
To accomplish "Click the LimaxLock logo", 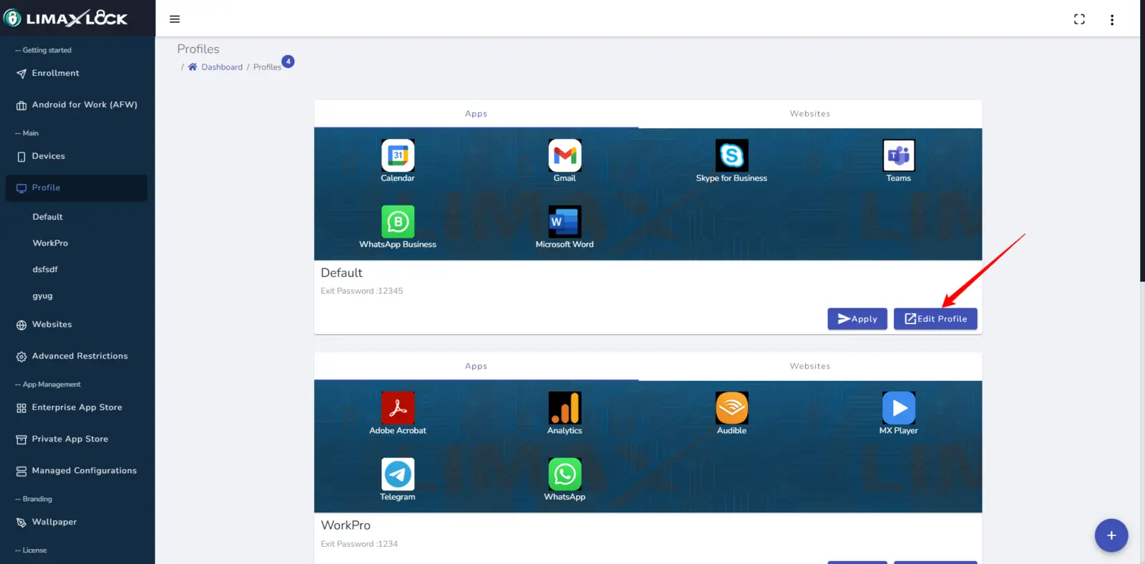I will (x=66, y=18).
